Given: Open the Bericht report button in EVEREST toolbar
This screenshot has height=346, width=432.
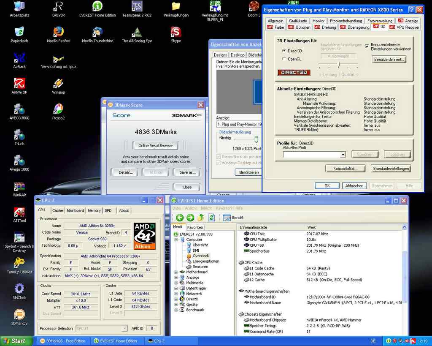Looking at the screenshot, I should (233, 218).
